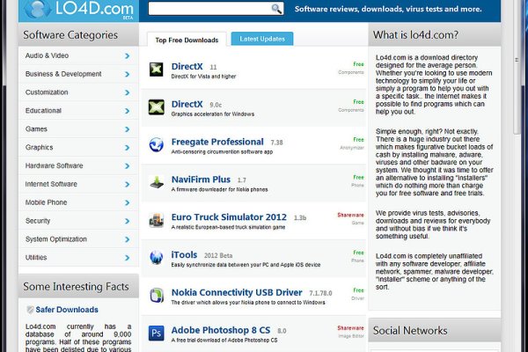Click the Adobe Photoshop 8 CS icon
The width and height of the screenshot is (528, 352).
click(x=156, y=333)
